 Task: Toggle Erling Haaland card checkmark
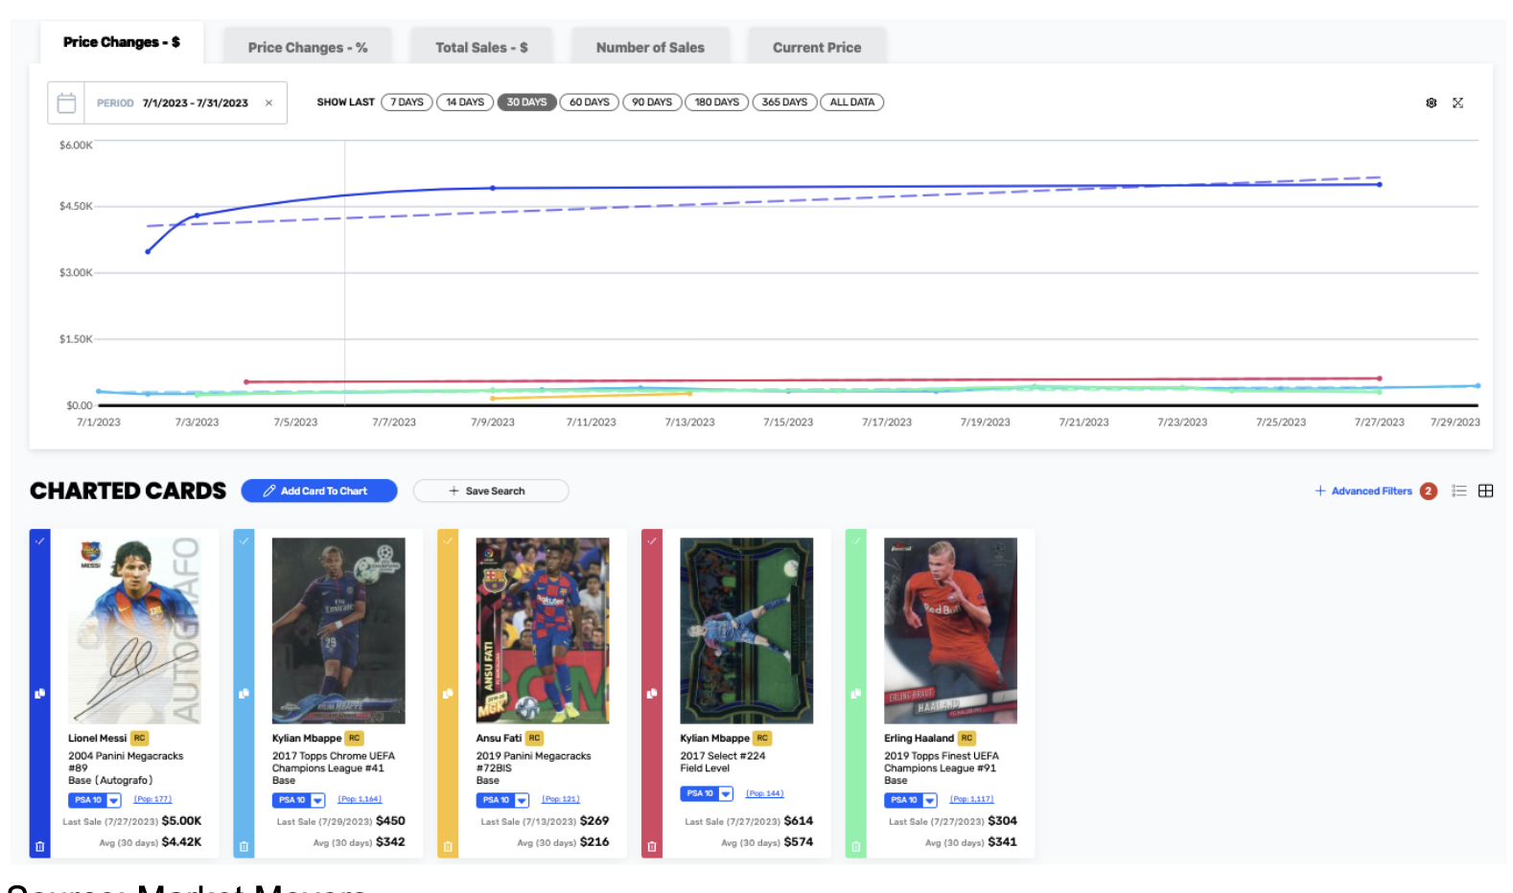[856, 541]
